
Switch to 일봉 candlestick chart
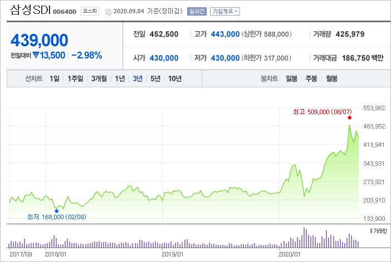[291, 78]
